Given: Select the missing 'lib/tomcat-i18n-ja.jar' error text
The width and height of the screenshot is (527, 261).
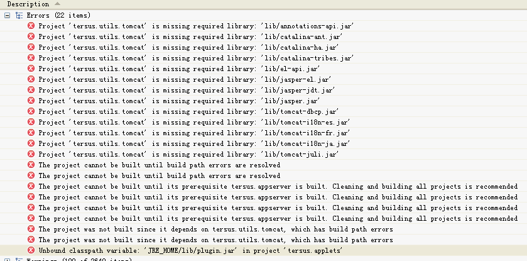Looking at the screenshot, I should click(x=194, y=143).
